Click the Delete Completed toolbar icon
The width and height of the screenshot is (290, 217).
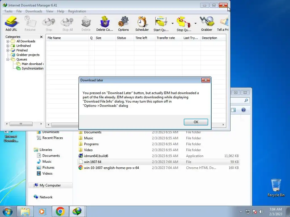tap(105, 24)
